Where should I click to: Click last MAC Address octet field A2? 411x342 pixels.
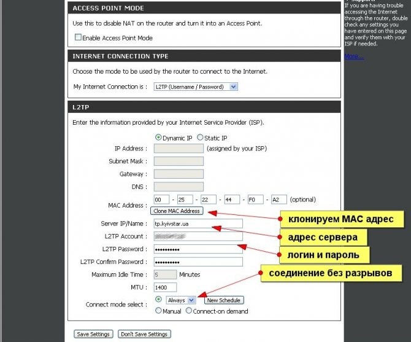tap(279, 200)
